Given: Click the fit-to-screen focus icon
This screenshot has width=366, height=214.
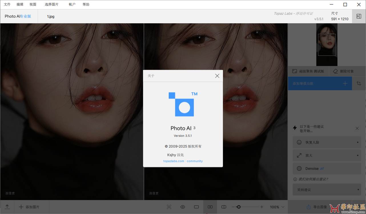Looking at the screenshot, I should click(169, 207).
